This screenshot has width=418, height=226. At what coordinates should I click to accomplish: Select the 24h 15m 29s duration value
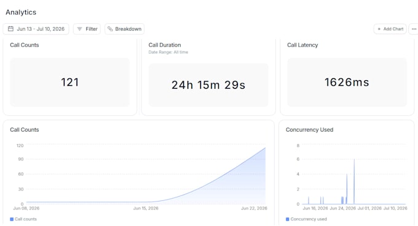[x=208, y=85]
